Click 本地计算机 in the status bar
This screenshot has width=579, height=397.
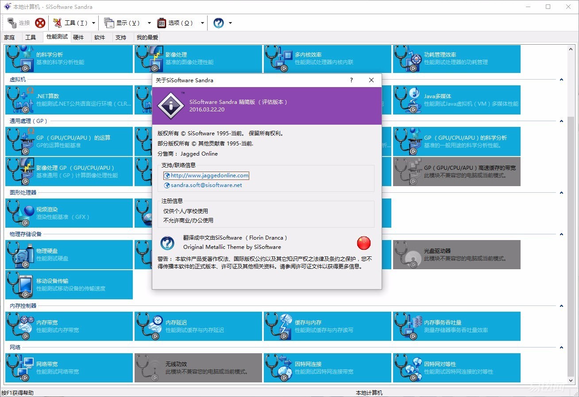point(369,393)
